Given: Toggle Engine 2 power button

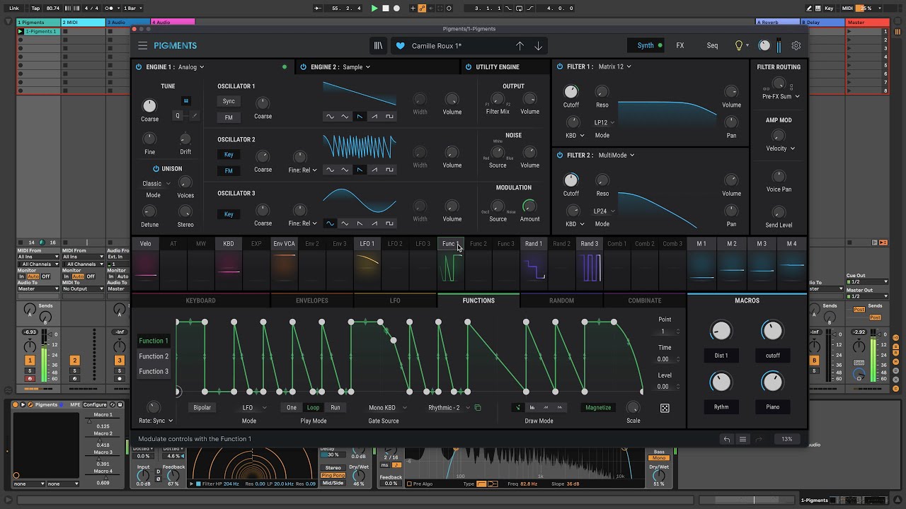Looking at the screenshot, I should (304, 67).
